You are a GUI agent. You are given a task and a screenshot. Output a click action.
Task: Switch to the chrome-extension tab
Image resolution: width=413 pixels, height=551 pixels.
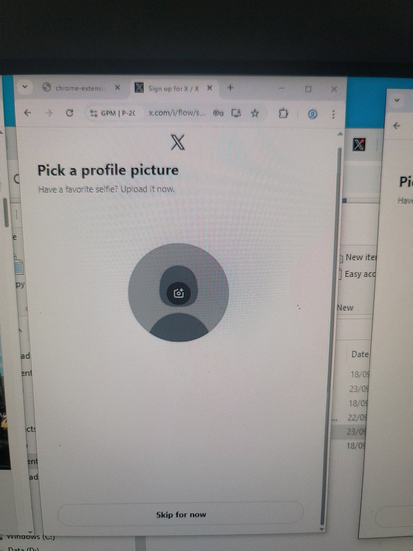tap(81, 87)
